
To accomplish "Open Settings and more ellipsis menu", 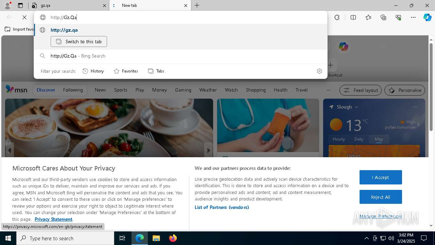I will [413, 17].
